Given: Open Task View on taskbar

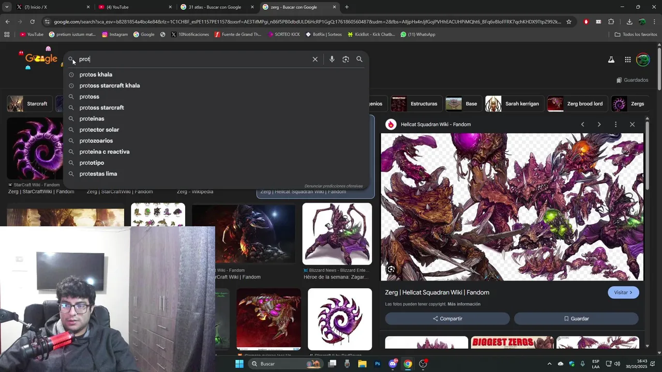Looking at the screenshot, I should tap(333, 364).
